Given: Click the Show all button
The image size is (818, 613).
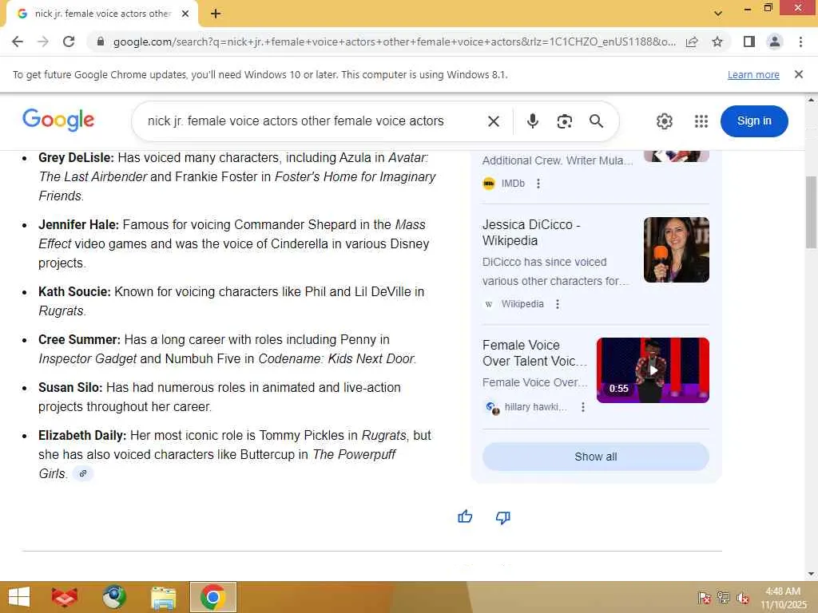Looking at the screenshot, I should click(595, 457).
